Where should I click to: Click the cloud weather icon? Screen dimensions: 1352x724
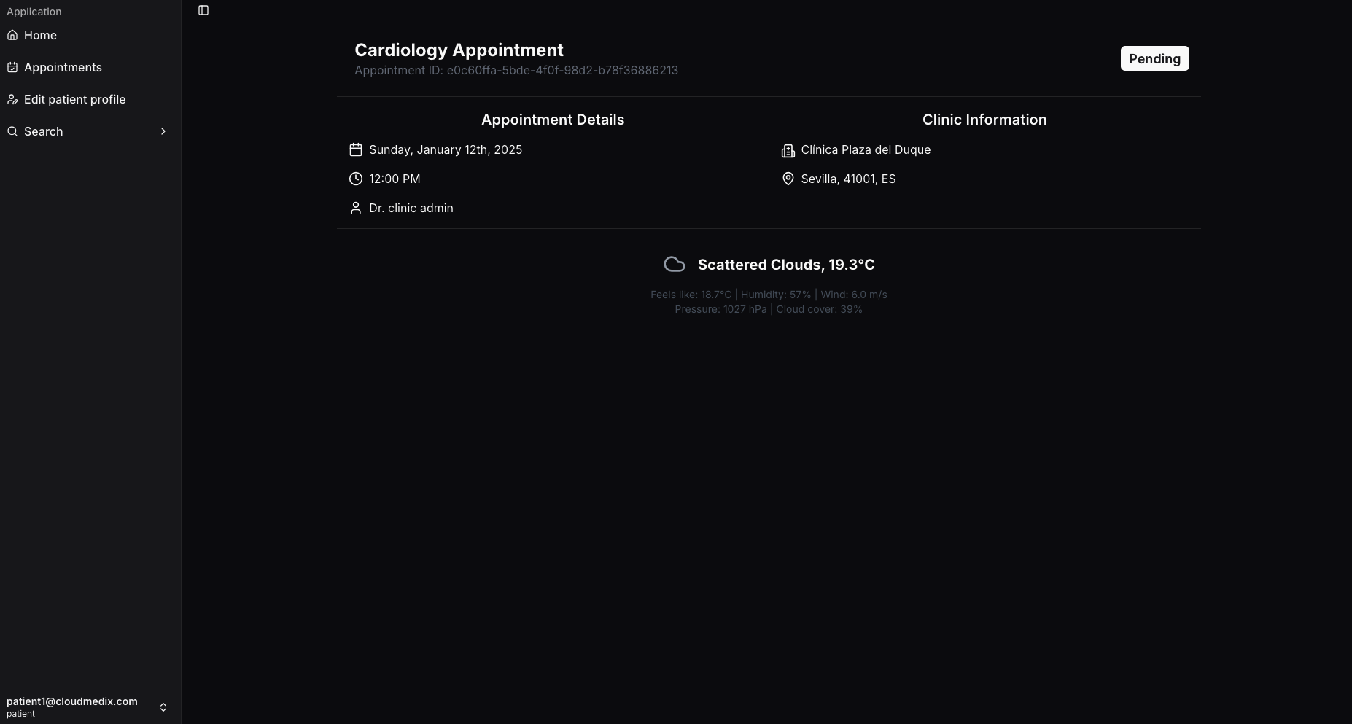click(675, 264)
